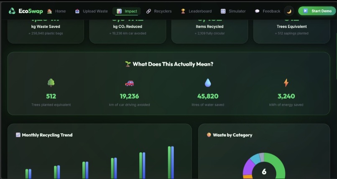Image resolution: width=337 pixels, height=179 pixels.
Task: Go to Upload Waste page
Action: pos(91,11)
